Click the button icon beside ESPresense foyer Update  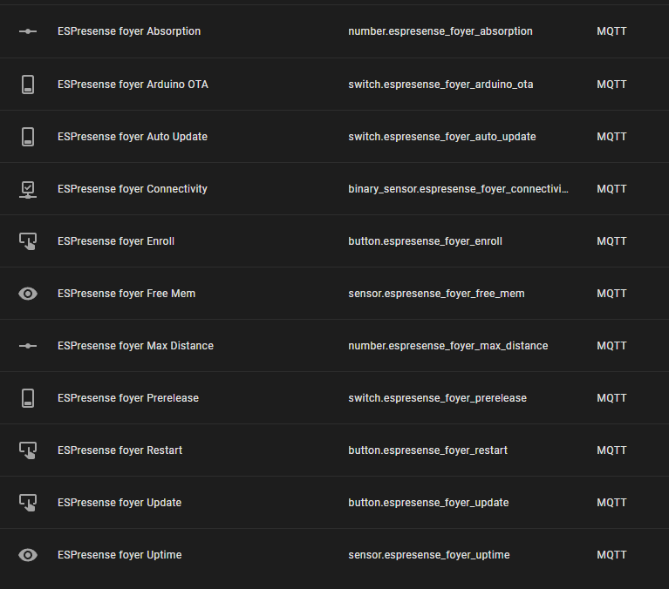[x=28, y=503]
